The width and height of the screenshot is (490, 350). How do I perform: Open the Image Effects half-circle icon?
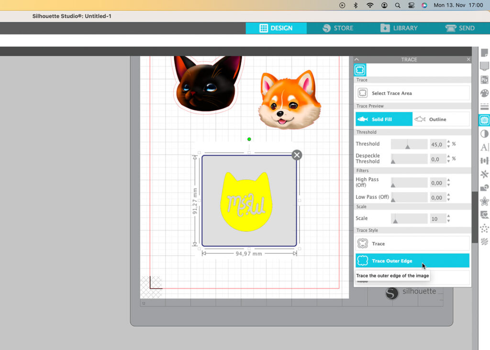(x=484, y=134)
